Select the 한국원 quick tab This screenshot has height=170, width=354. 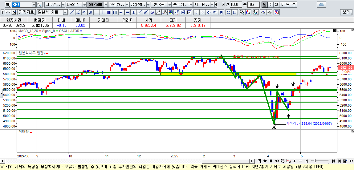point(159,5)
